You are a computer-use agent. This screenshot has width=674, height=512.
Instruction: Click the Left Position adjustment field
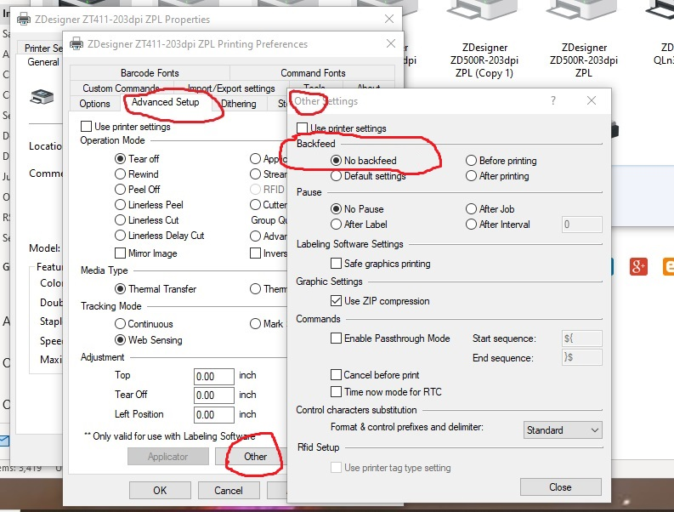point(213,414)
